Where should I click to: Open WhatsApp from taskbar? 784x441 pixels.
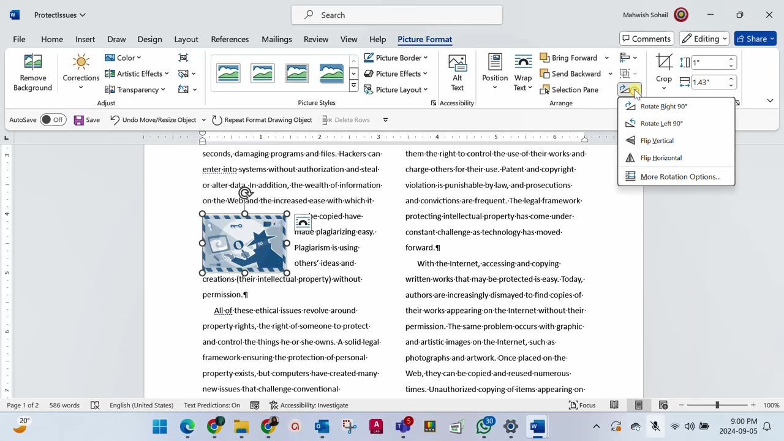coord(484,426)
